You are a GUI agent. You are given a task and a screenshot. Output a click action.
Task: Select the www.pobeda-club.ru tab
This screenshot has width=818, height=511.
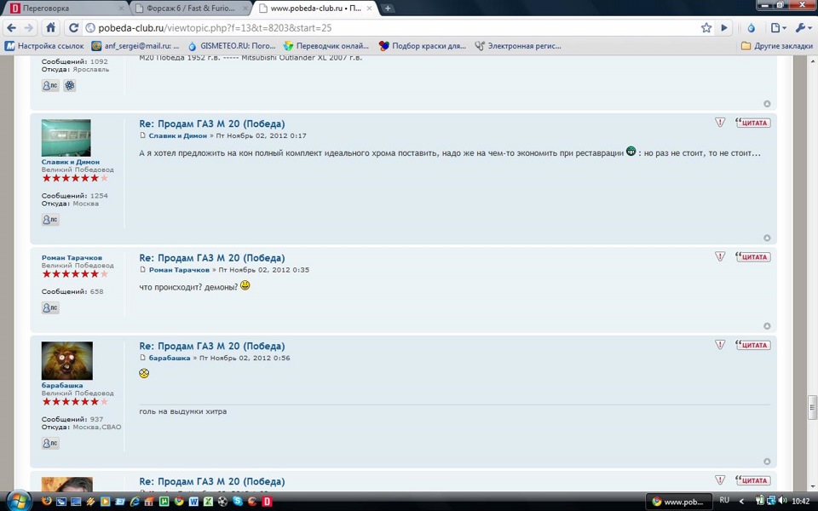[x=315, y=9]
